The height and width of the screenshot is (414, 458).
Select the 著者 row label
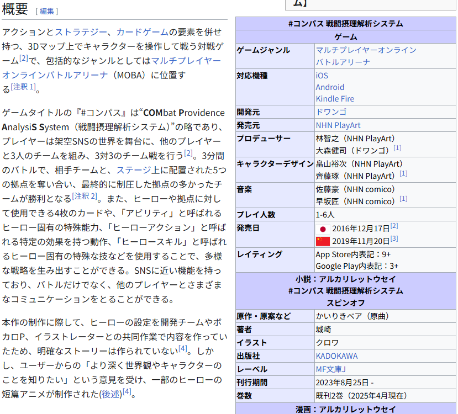pyautogui.click(x=245, y=330)
